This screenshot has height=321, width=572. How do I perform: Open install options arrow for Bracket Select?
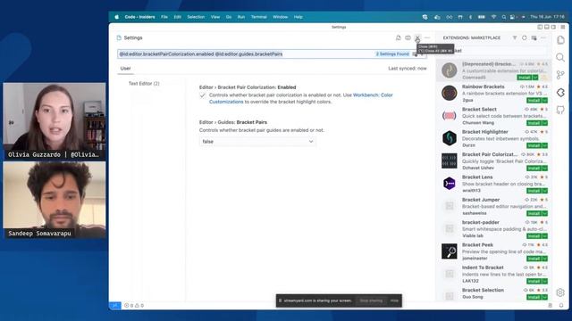[544, 123]
